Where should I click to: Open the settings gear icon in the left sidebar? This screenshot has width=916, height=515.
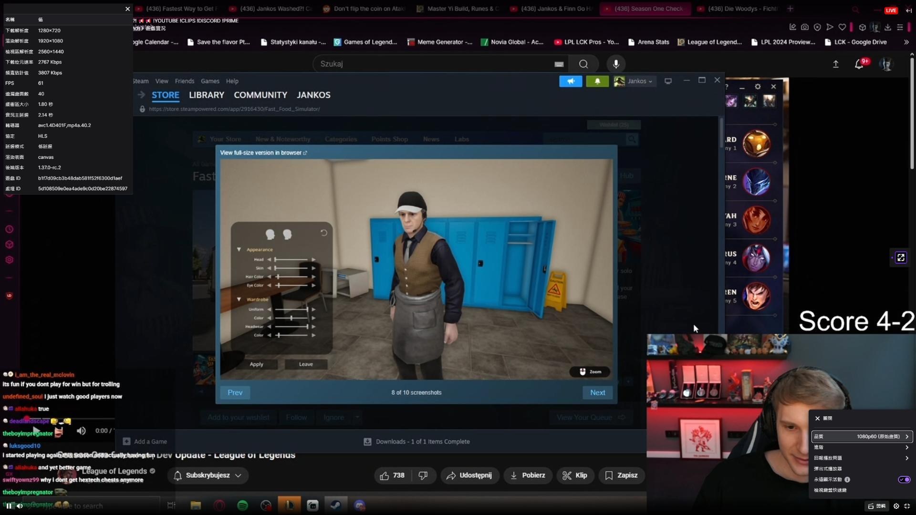(9, 260)
